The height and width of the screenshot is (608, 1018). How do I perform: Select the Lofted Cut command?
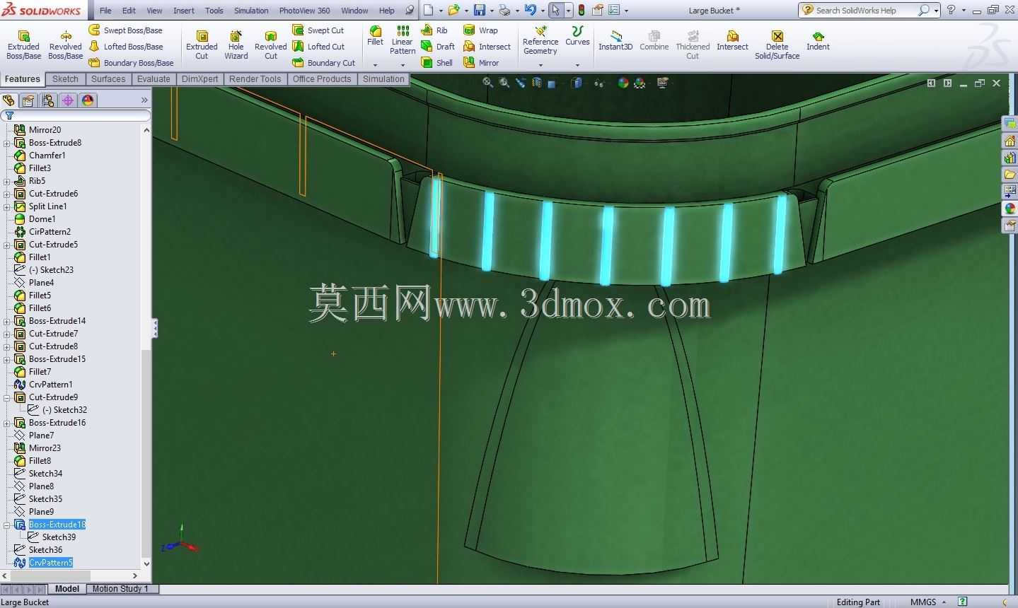pyautogui.click(x=318, y=47)
